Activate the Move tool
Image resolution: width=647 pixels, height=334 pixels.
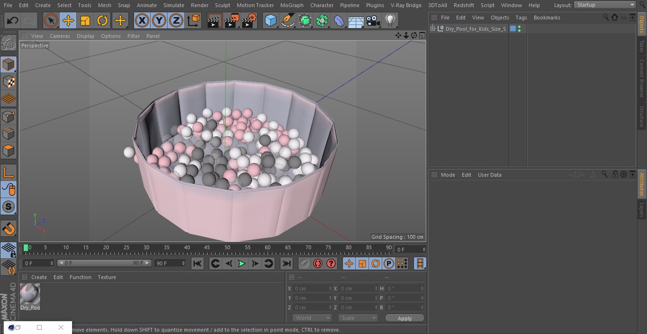coord(68,21)
